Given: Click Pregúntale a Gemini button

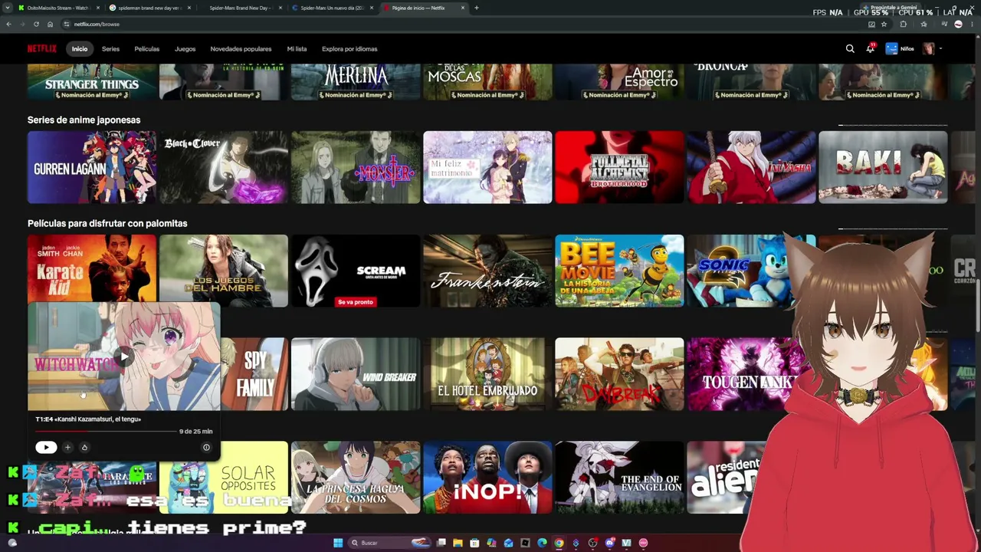Looking at the screenshot, I should point(889,8).
